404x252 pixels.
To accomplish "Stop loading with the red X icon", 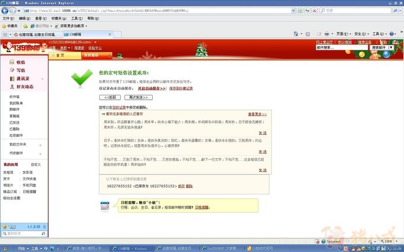I will point(314,11).
